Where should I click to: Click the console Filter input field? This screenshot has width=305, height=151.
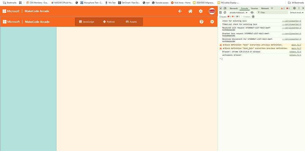tap(272, 12)
